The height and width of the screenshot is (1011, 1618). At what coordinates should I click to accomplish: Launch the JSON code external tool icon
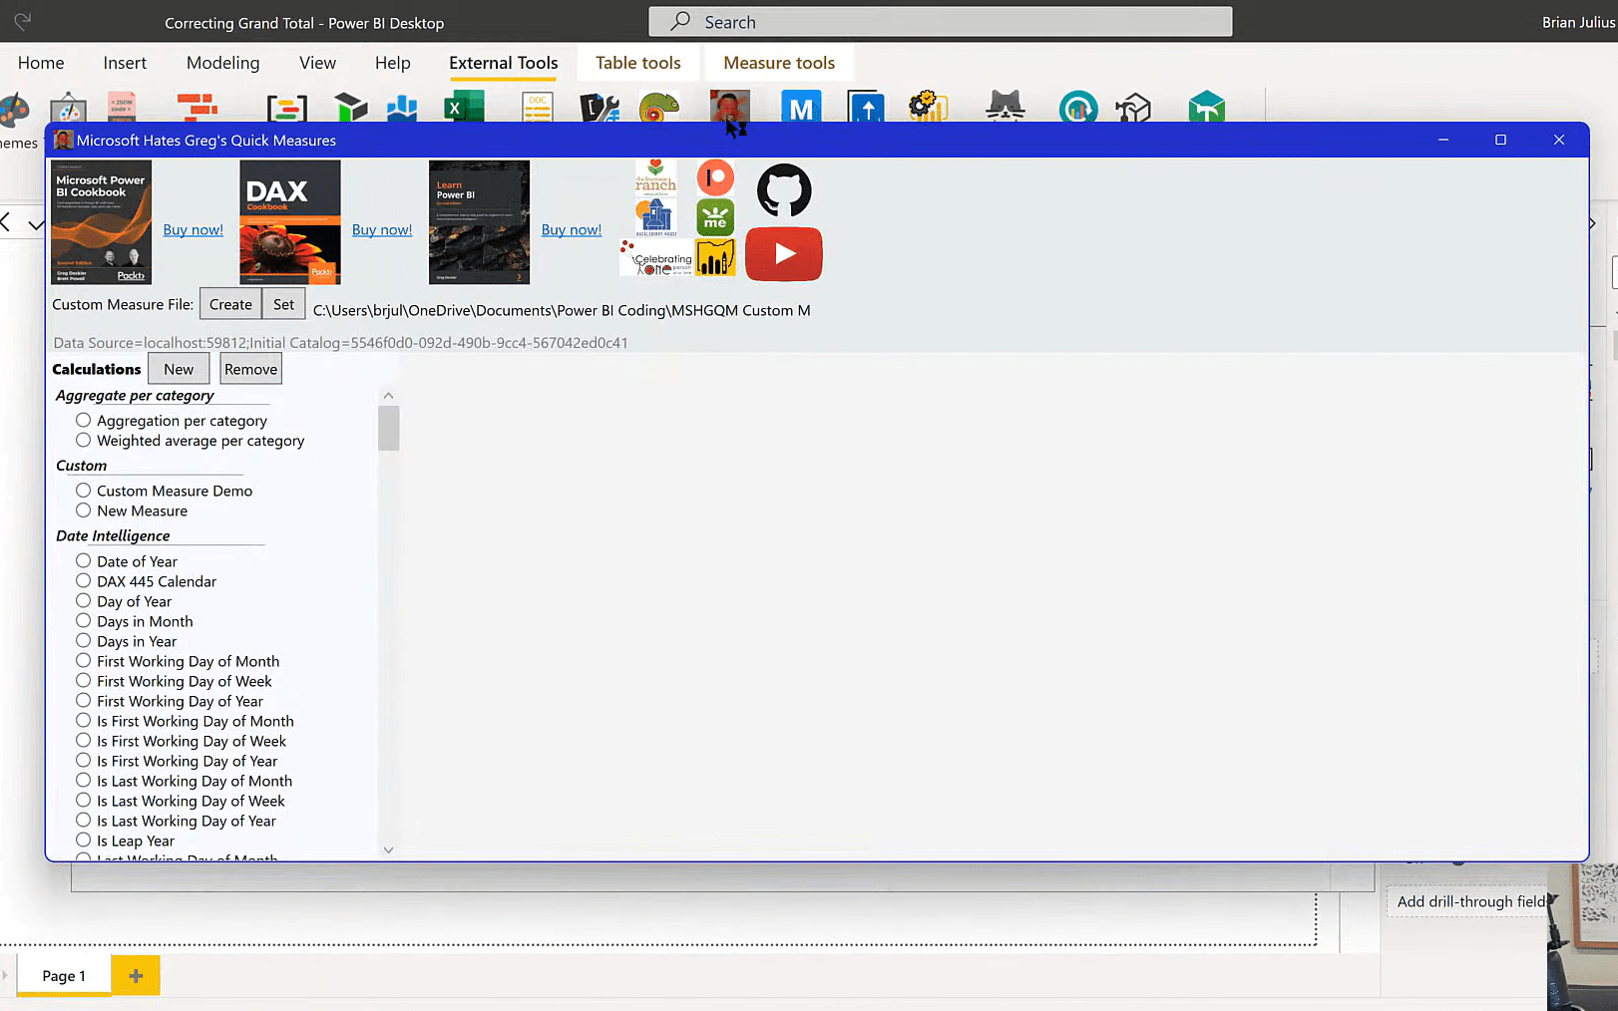(x=122, y=107)
